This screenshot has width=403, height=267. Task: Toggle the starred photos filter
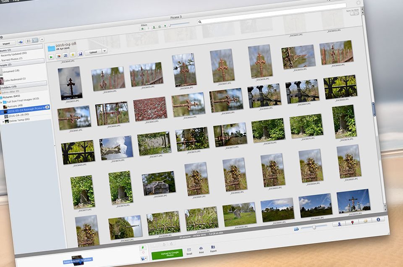(142, 29)
